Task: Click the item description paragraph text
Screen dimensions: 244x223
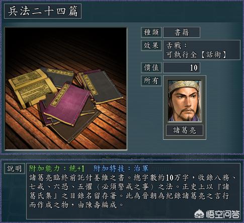Action: [132, 191]
